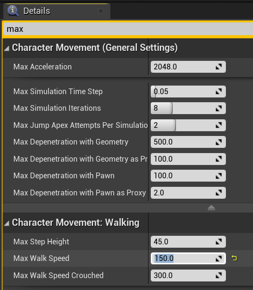Click spin arrow icon in Max Depenetration with Pawn
253x290 pixels.
coord(219,176)
